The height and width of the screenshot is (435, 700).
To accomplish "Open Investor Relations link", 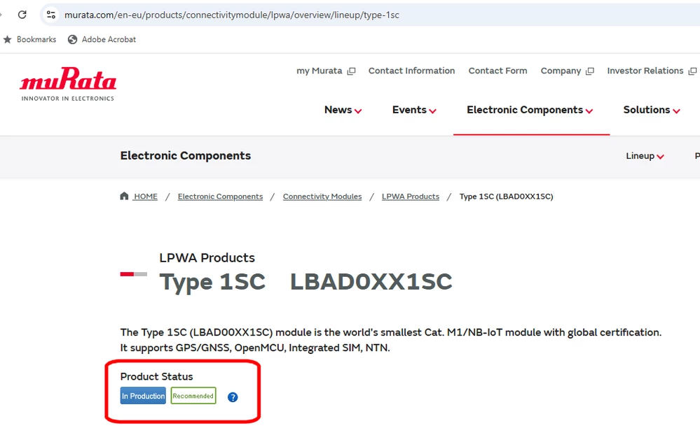I will [x=645, y=71].
